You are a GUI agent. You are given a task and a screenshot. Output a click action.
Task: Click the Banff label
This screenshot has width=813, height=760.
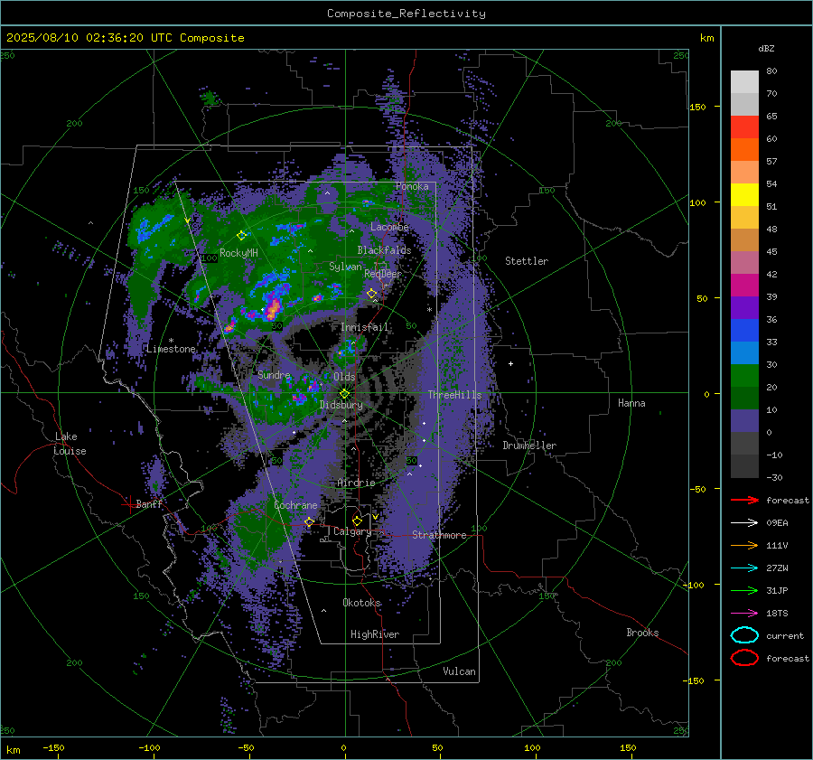[x=149, y=503]
